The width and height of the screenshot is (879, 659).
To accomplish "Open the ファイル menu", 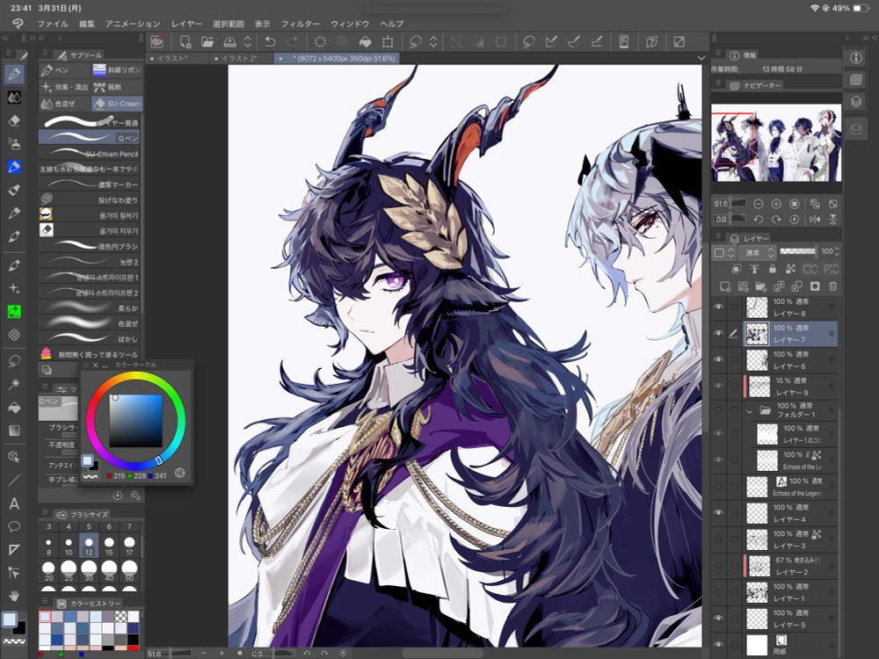I will (x=52, y=24).
